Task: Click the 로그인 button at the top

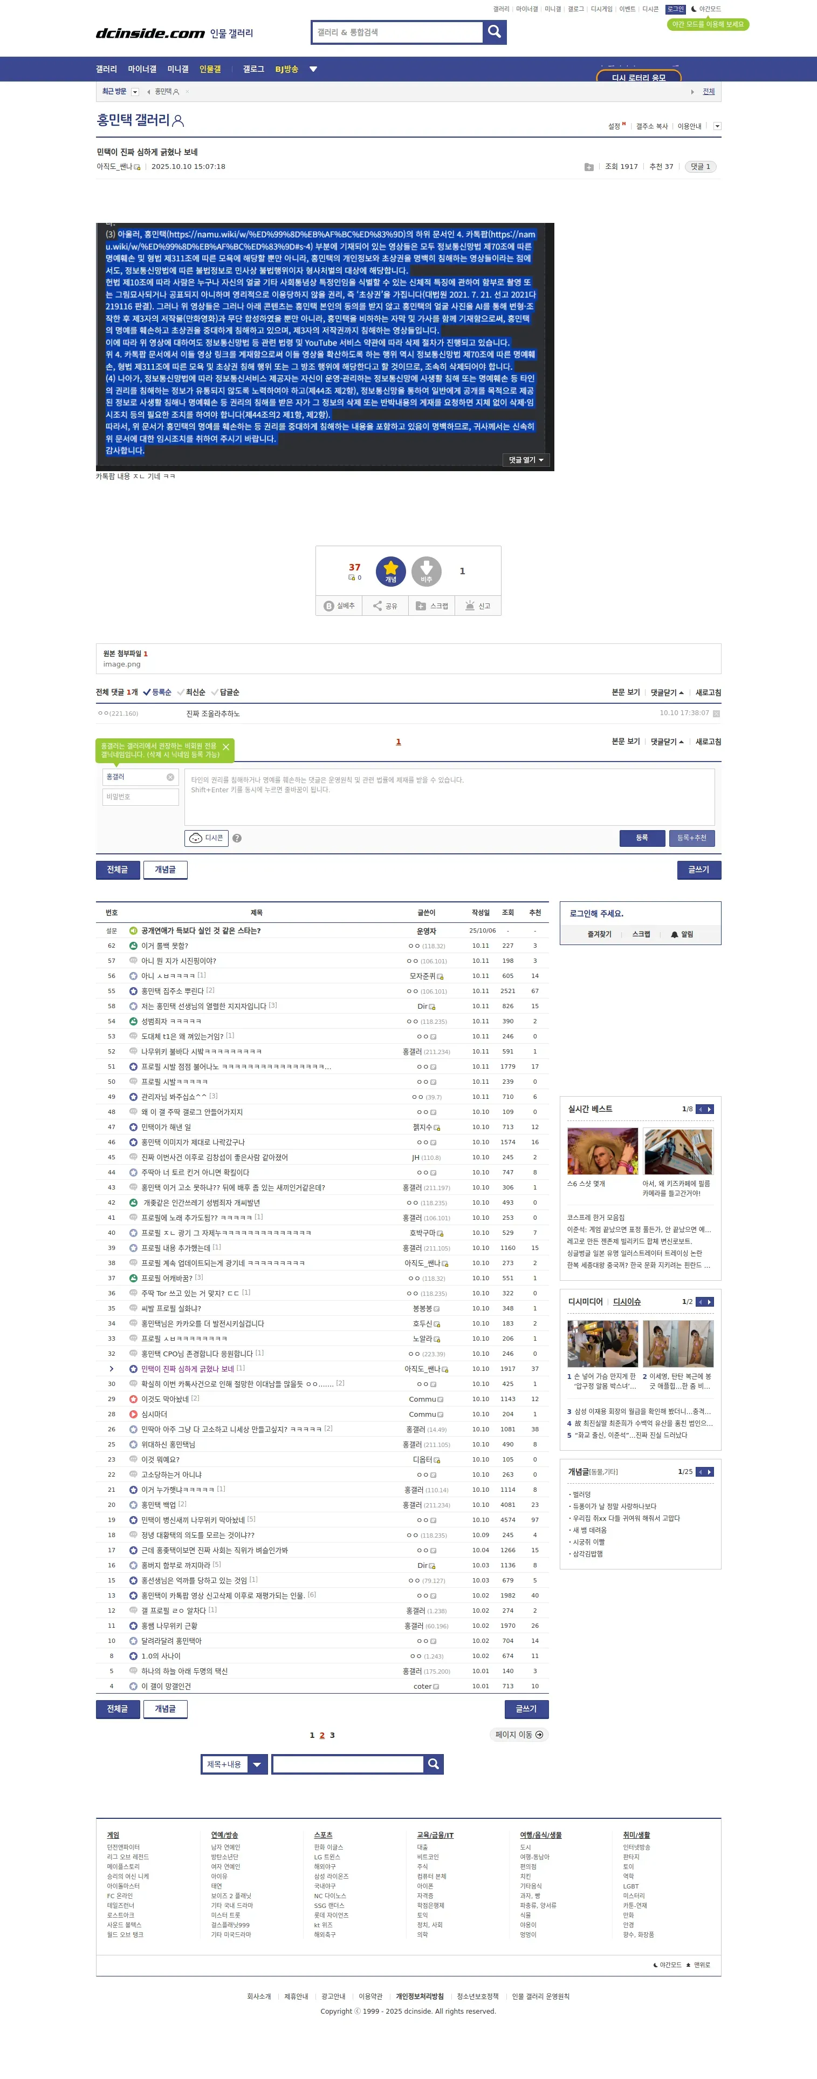Action: tap(675, 9)
